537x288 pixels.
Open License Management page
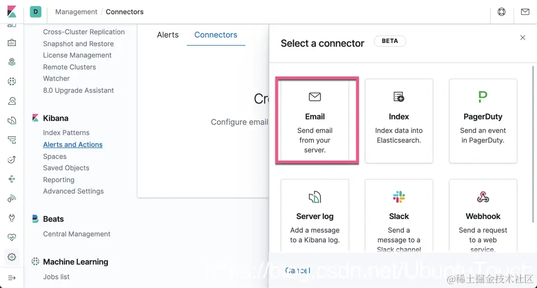[78, 55]
